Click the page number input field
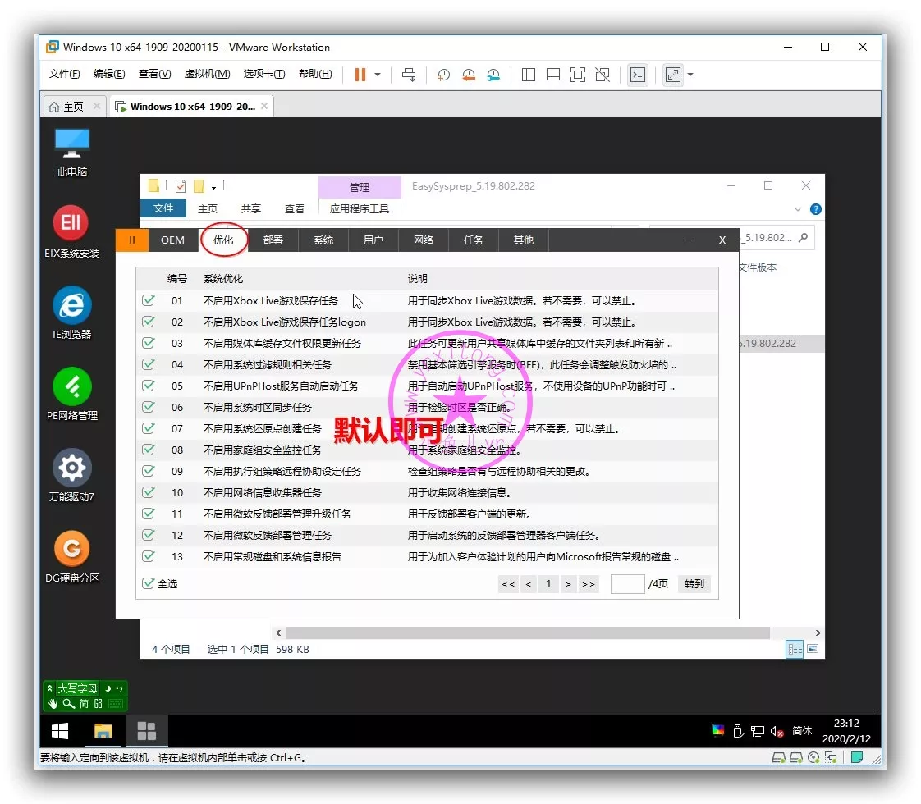The height and width of the screenshot is (804, 921). click(x=627, y=584)
